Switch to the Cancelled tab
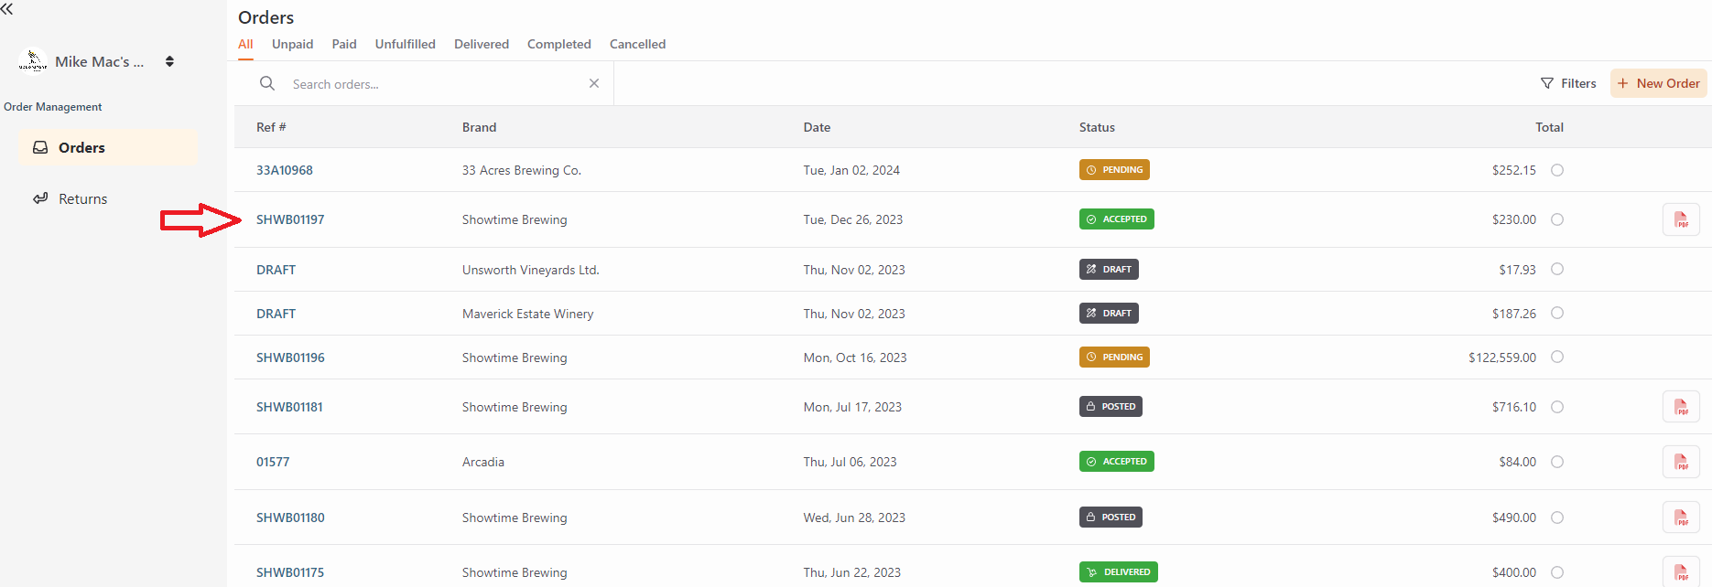Viewport: 1712px width, 587px height. coord(638,44)
